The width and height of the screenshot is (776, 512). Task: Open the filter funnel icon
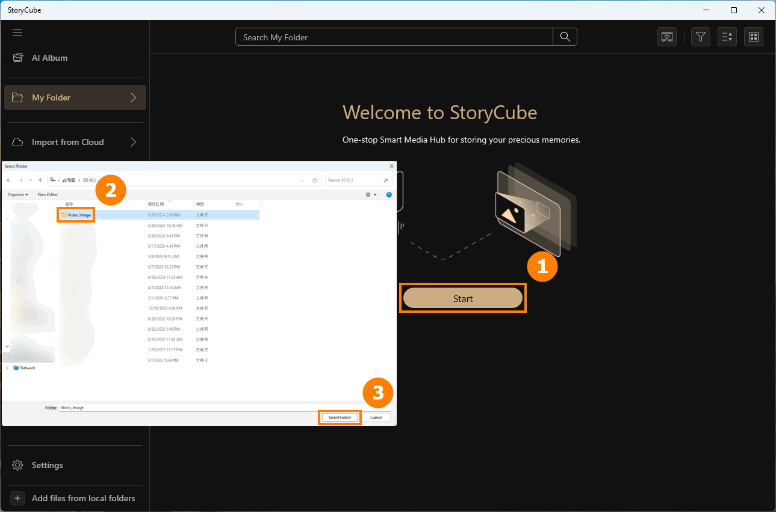(700, 37)
